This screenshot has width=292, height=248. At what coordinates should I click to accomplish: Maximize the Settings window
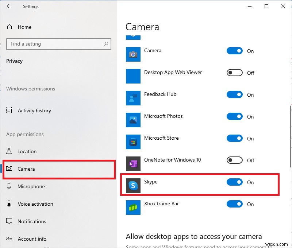(x=266, y=6)
